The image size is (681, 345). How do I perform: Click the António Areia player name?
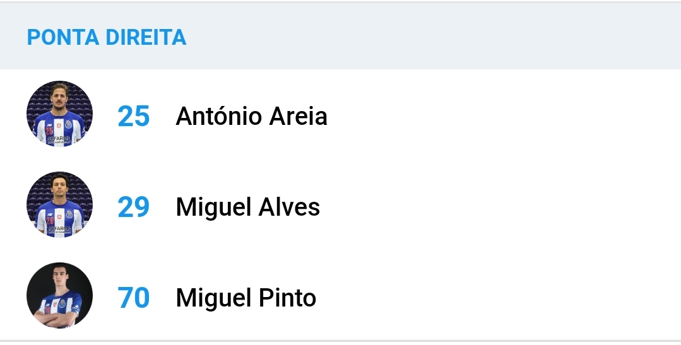point(251,116)
